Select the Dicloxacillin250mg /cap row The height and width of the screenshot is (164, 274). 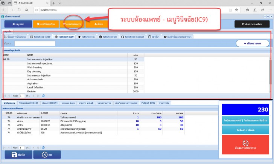(x=93, y=121)
